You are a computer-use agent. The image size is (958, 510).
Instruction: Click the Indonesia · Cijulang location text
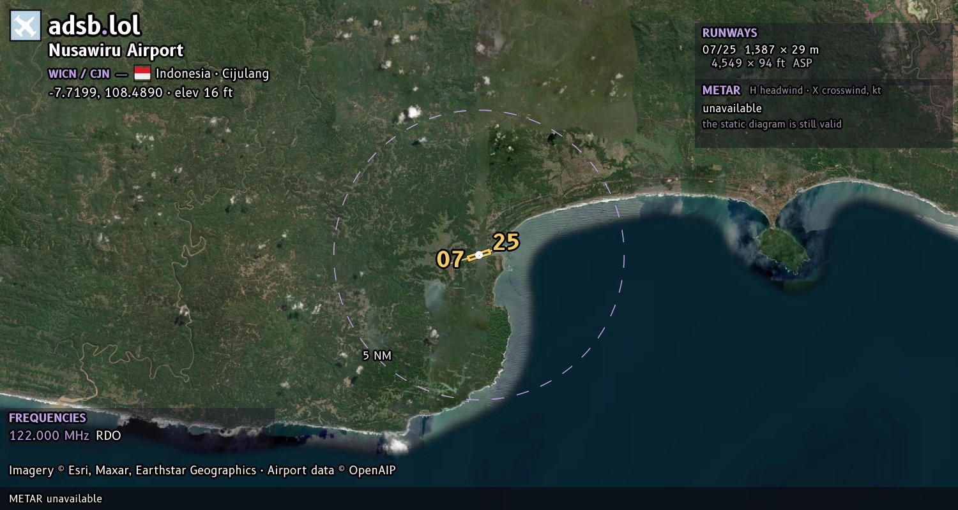(x=213, y=74)
